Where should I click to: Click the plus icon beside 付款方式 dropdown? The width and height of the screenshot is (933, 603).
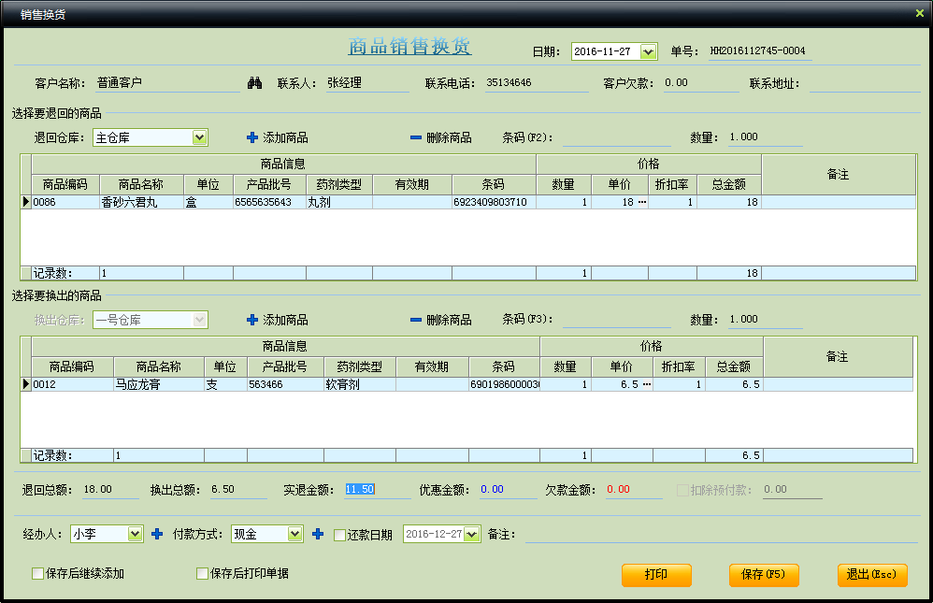pyautogui.click(x=318, y=534)
